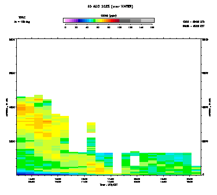This screenshot has height=195, width=217.
Task: Click the chart title mentioning over WATER
Action: point(110,6)
